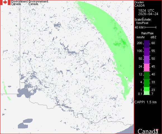Image resolution: width=162 pixels, height=134 pixels.
Task: Select the green 33 dBZ color swatch
Action: (x=147, y=83)
